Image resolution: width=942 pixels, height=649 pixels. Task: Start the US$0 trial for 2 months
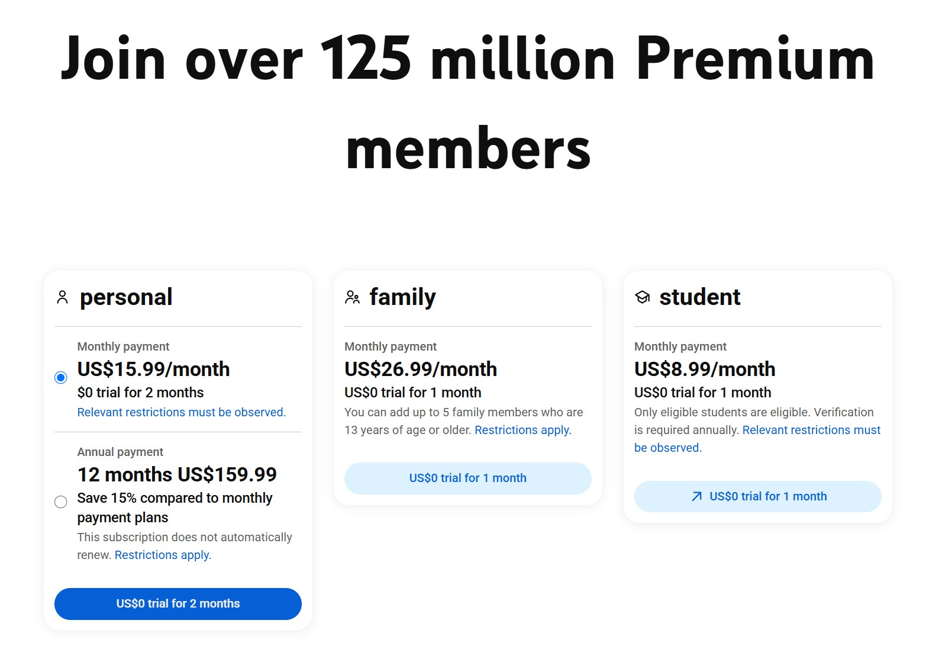178,604
